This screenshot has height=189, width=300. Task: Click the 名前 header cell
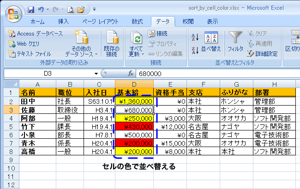point(37,93)
